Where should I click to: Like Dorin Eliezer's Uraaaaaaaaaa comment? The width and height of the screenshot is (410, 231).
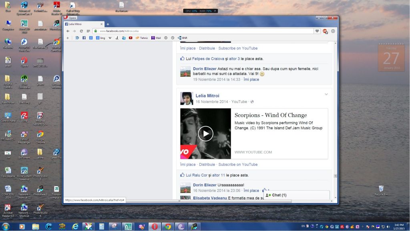pyautogui.click(x=251, y=190)
